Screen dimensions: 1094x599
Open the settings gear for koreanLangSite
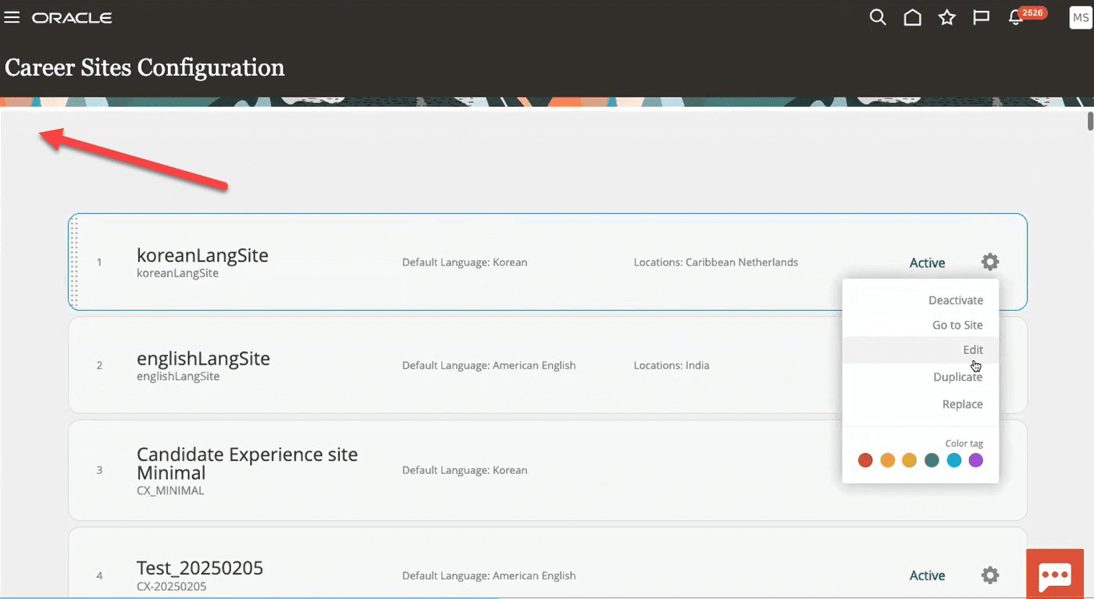989,262
